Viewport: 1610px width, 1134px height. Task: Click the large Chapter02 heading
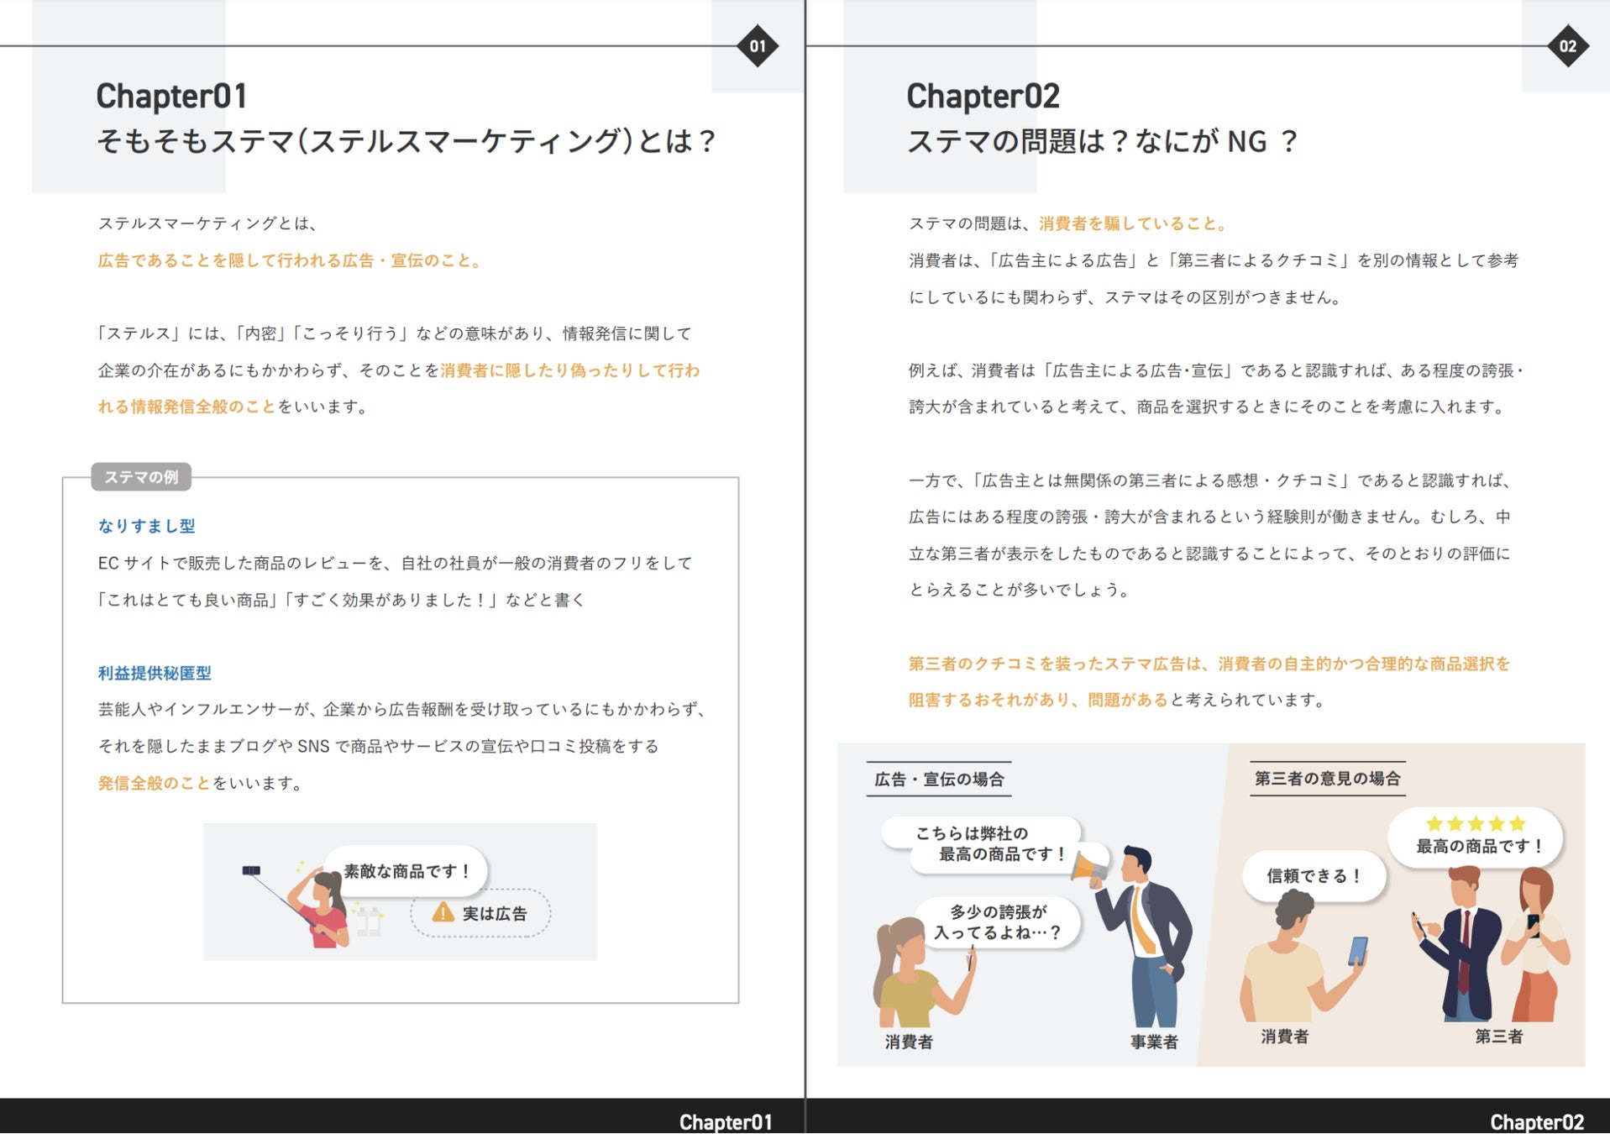[x=983, y=96]
